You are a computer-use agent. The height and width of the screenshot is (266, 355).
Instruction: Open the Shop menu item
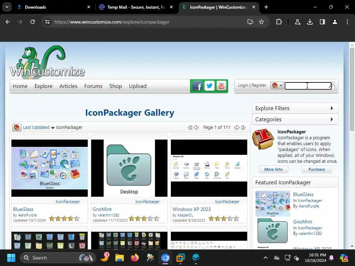point(115,86)
